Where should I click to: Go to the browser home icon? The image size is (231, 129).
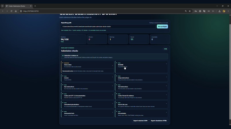click(16, 11)
